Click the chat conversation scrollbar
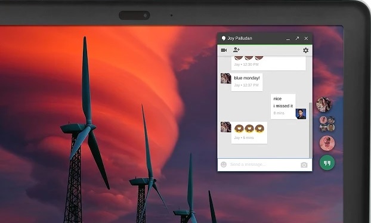 pyautogui.click(x=310, y=131)
